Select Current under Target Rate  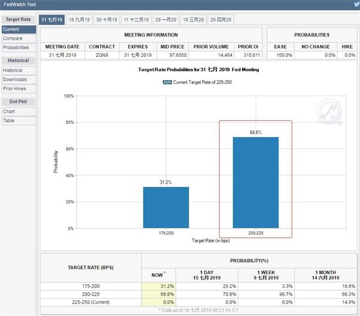[11, 29]
